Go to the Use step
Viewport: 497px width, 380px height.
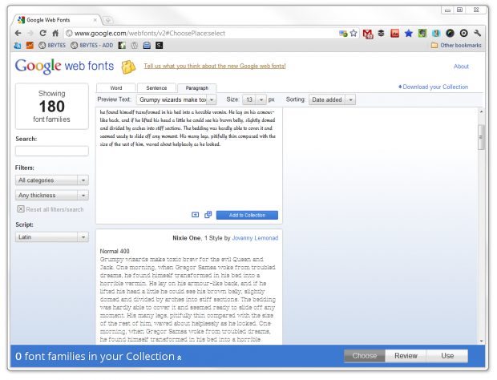(x=447, y=356)
